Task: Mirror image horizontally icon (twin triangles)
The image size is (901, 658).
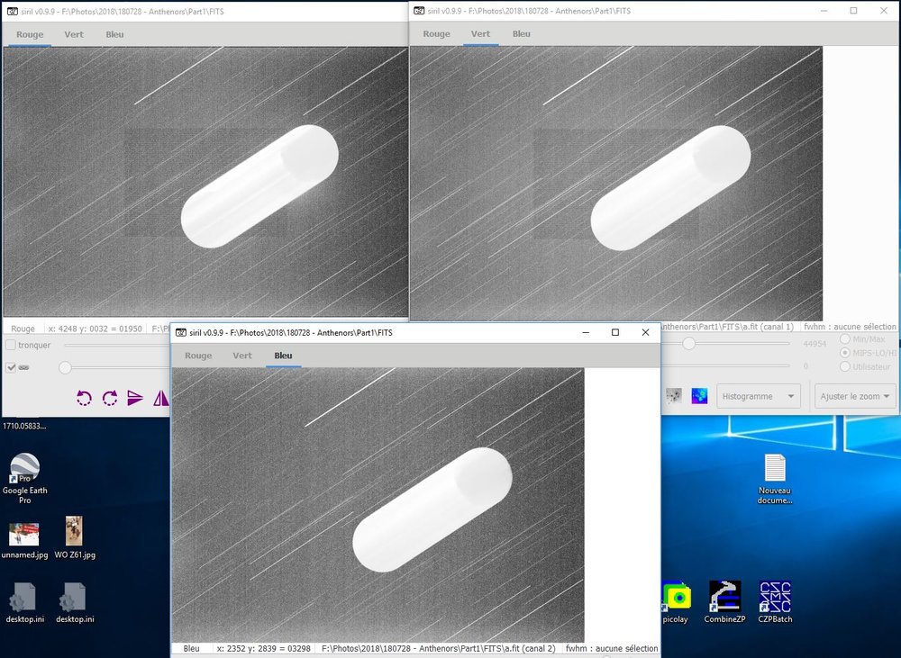Action: coord(161,398)
